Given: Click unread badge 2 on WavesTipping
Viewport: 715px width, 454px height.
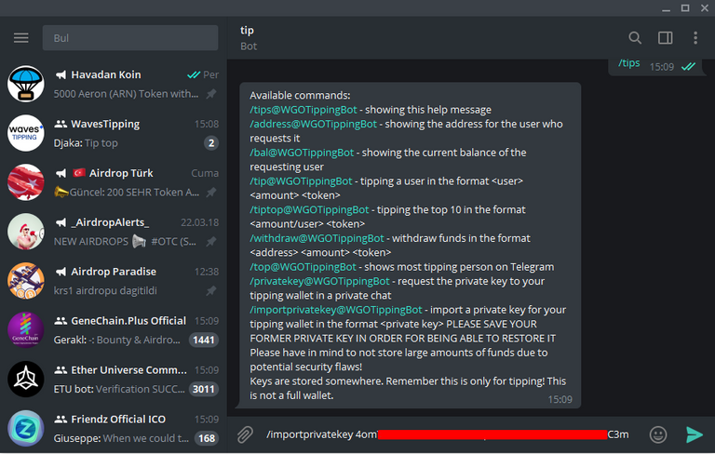Looking at the screenshot, I should tap(211, 143).
